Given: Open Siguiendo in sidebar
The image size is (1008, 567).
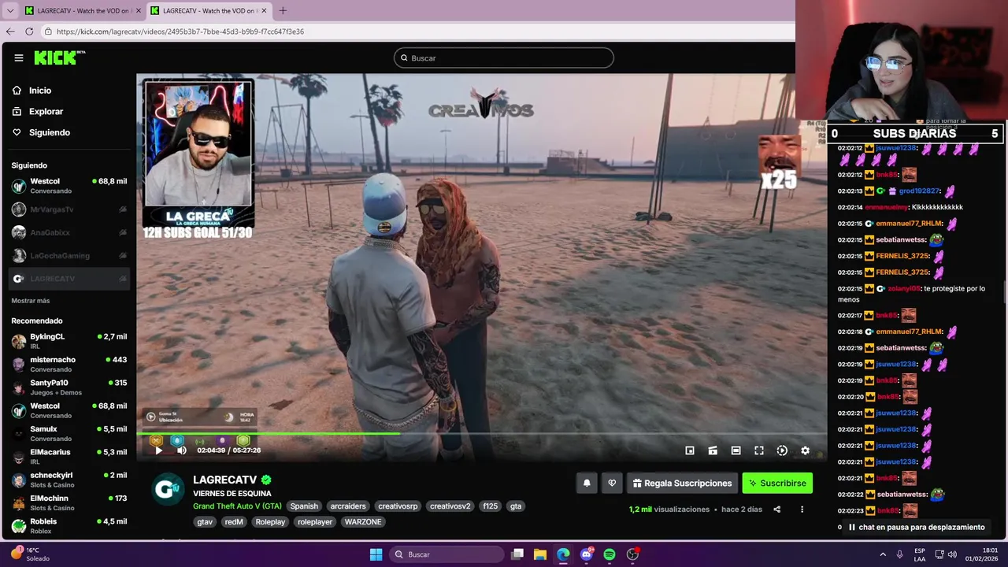Looking at the screenshot, I should point(49,132).
